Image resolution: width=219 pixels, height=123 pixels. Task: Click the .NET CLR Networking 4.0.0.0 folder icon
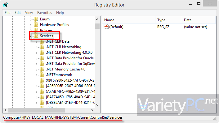coord(42,53)
